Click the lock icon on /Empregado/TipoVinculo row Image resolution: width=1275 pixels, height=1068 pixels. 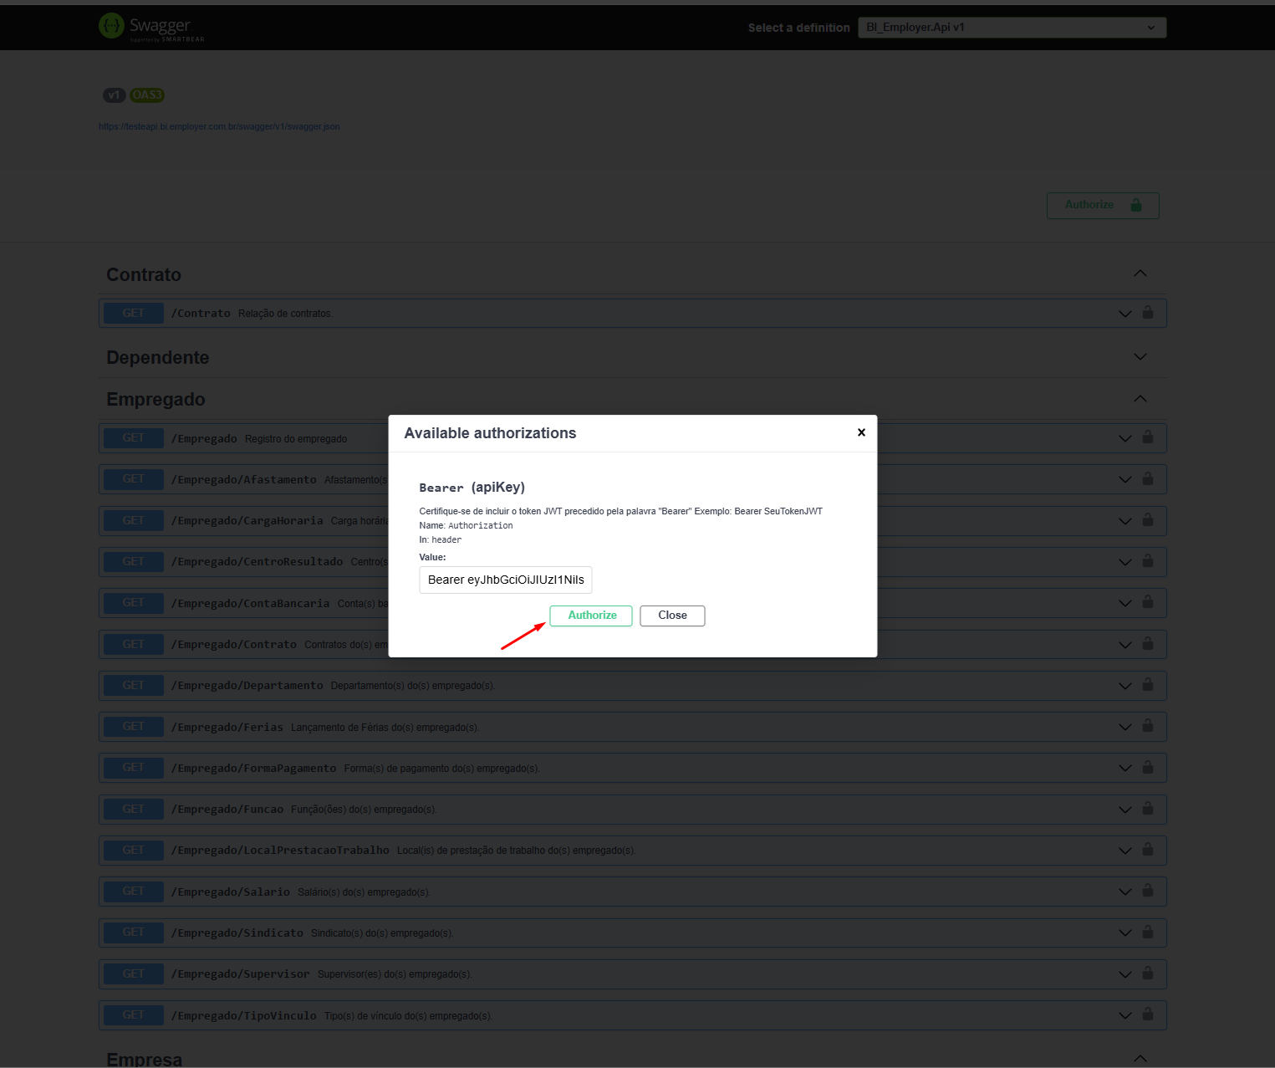[1148, 1014]
